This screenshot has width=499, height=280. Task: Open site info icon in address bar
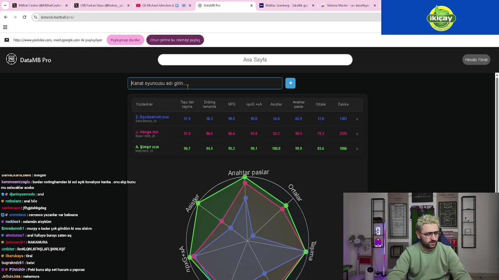tap(35, 17)
